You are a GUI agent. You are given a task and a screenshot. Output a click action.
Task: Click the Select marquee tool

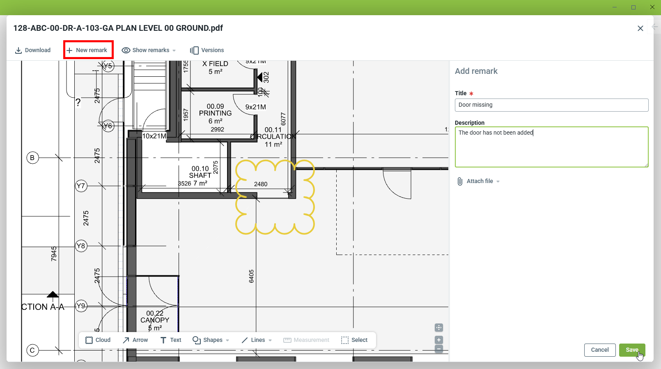click(x=354, y=340)
